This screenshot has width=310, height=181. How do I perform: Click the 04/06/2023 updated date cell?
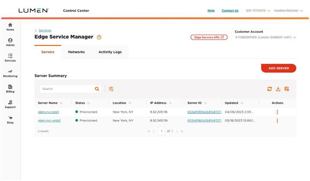click(239, 112)
